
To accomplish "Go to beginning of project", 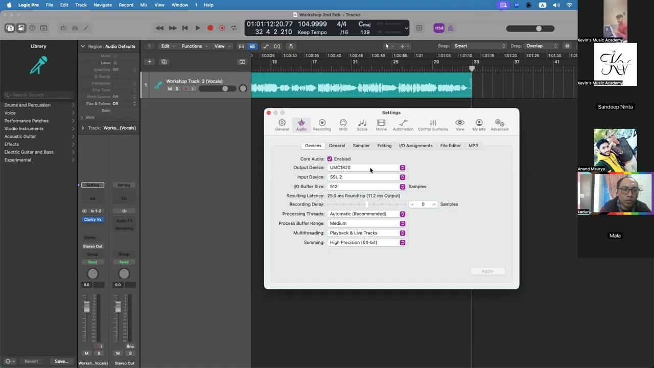I will coord(185,28).
